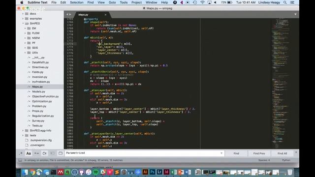Expand the examples folder
Viewport: 315px width, 177px height.
coord(23,19)
